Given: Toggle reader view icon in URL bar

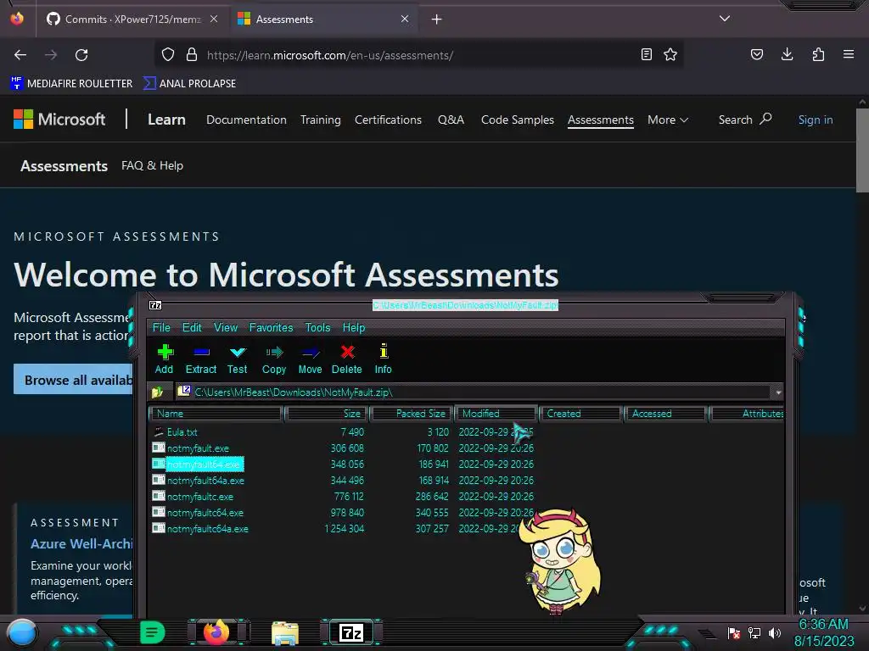Looking at the screenshot, I should [646, 54].
